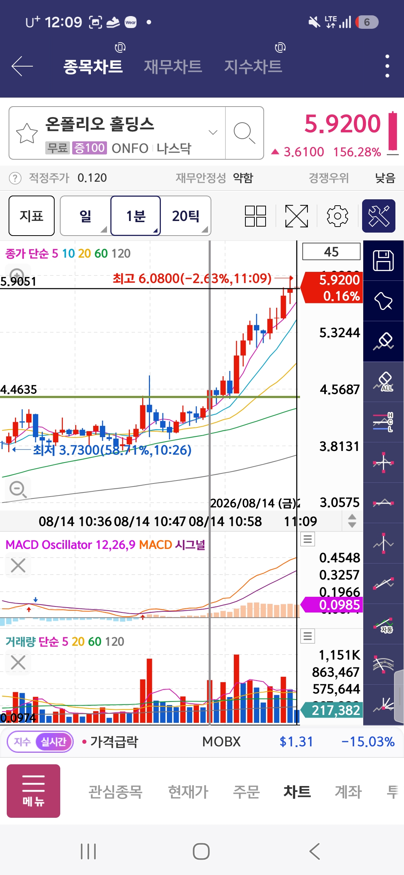Select the pin drawing tool icon

(x=383, y=301)
